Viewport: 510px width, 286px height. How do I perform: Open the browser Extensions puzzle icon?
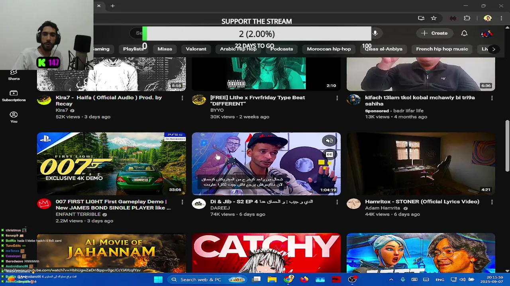point(467,18)
